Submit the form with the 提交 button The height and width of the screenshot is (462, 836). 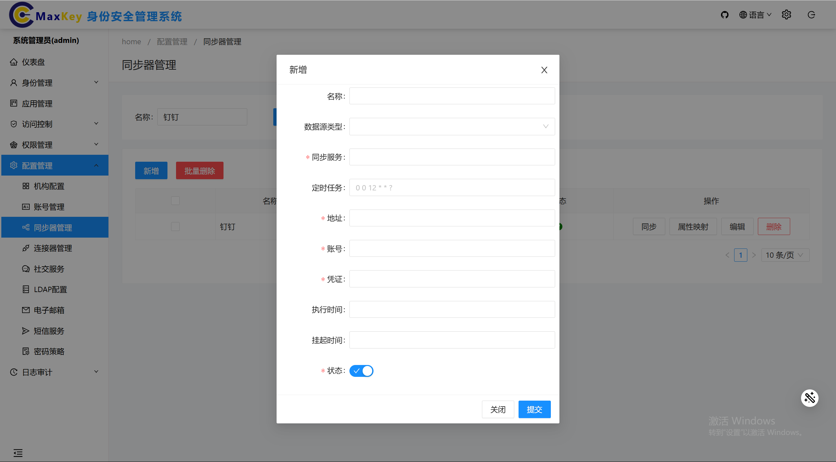[x=534, y=409]
